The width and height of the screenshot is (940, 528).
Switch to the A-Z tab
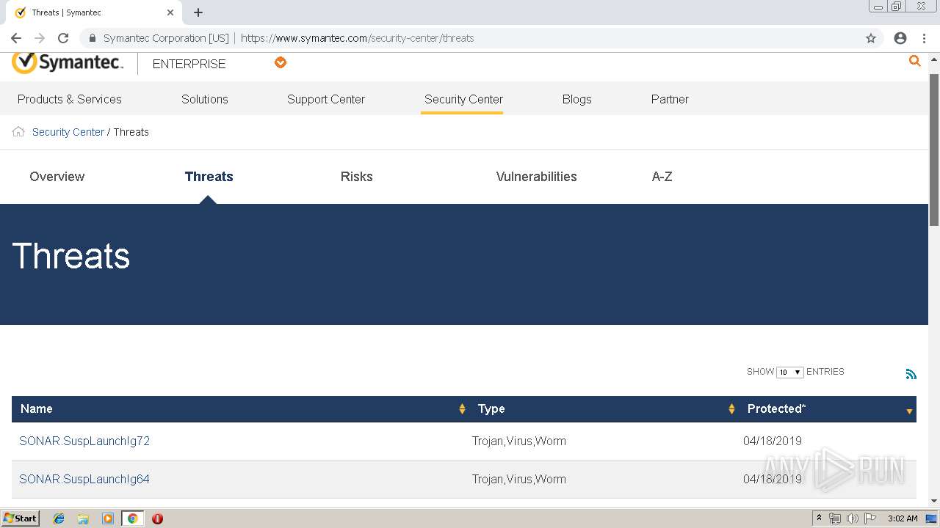tap(662, 177)
